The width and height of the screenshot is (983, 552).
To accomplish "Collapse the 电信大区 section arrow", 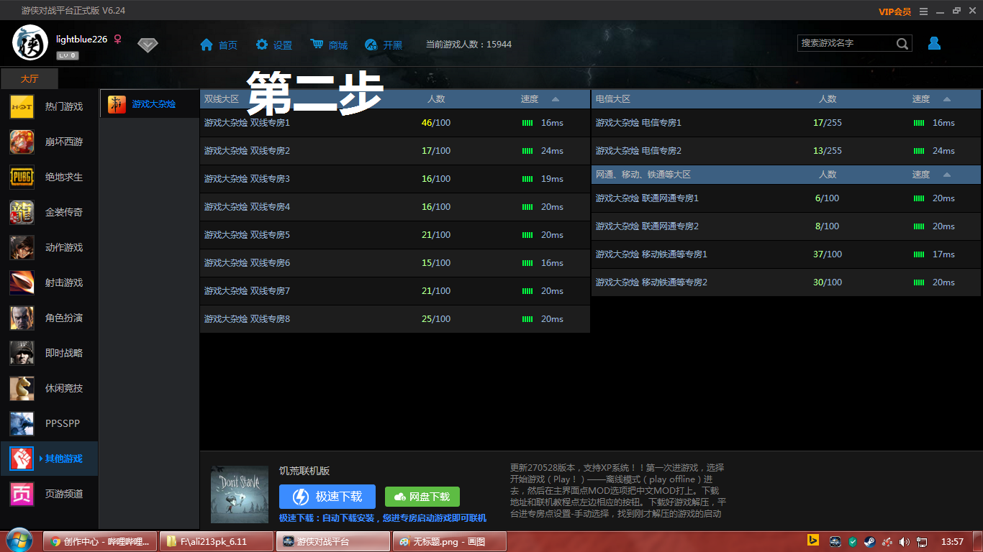I will point(947,99).
